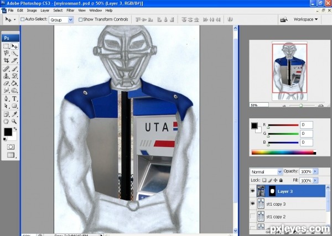Select the Eyedropper tool
This screenshot has height=236, width=332.
pyautogui.click(x=14, y=114)
